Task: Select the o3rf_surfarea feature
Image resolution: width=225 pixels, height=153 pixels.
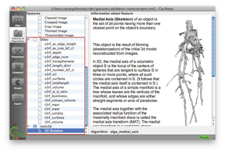Action: (55, 79)
